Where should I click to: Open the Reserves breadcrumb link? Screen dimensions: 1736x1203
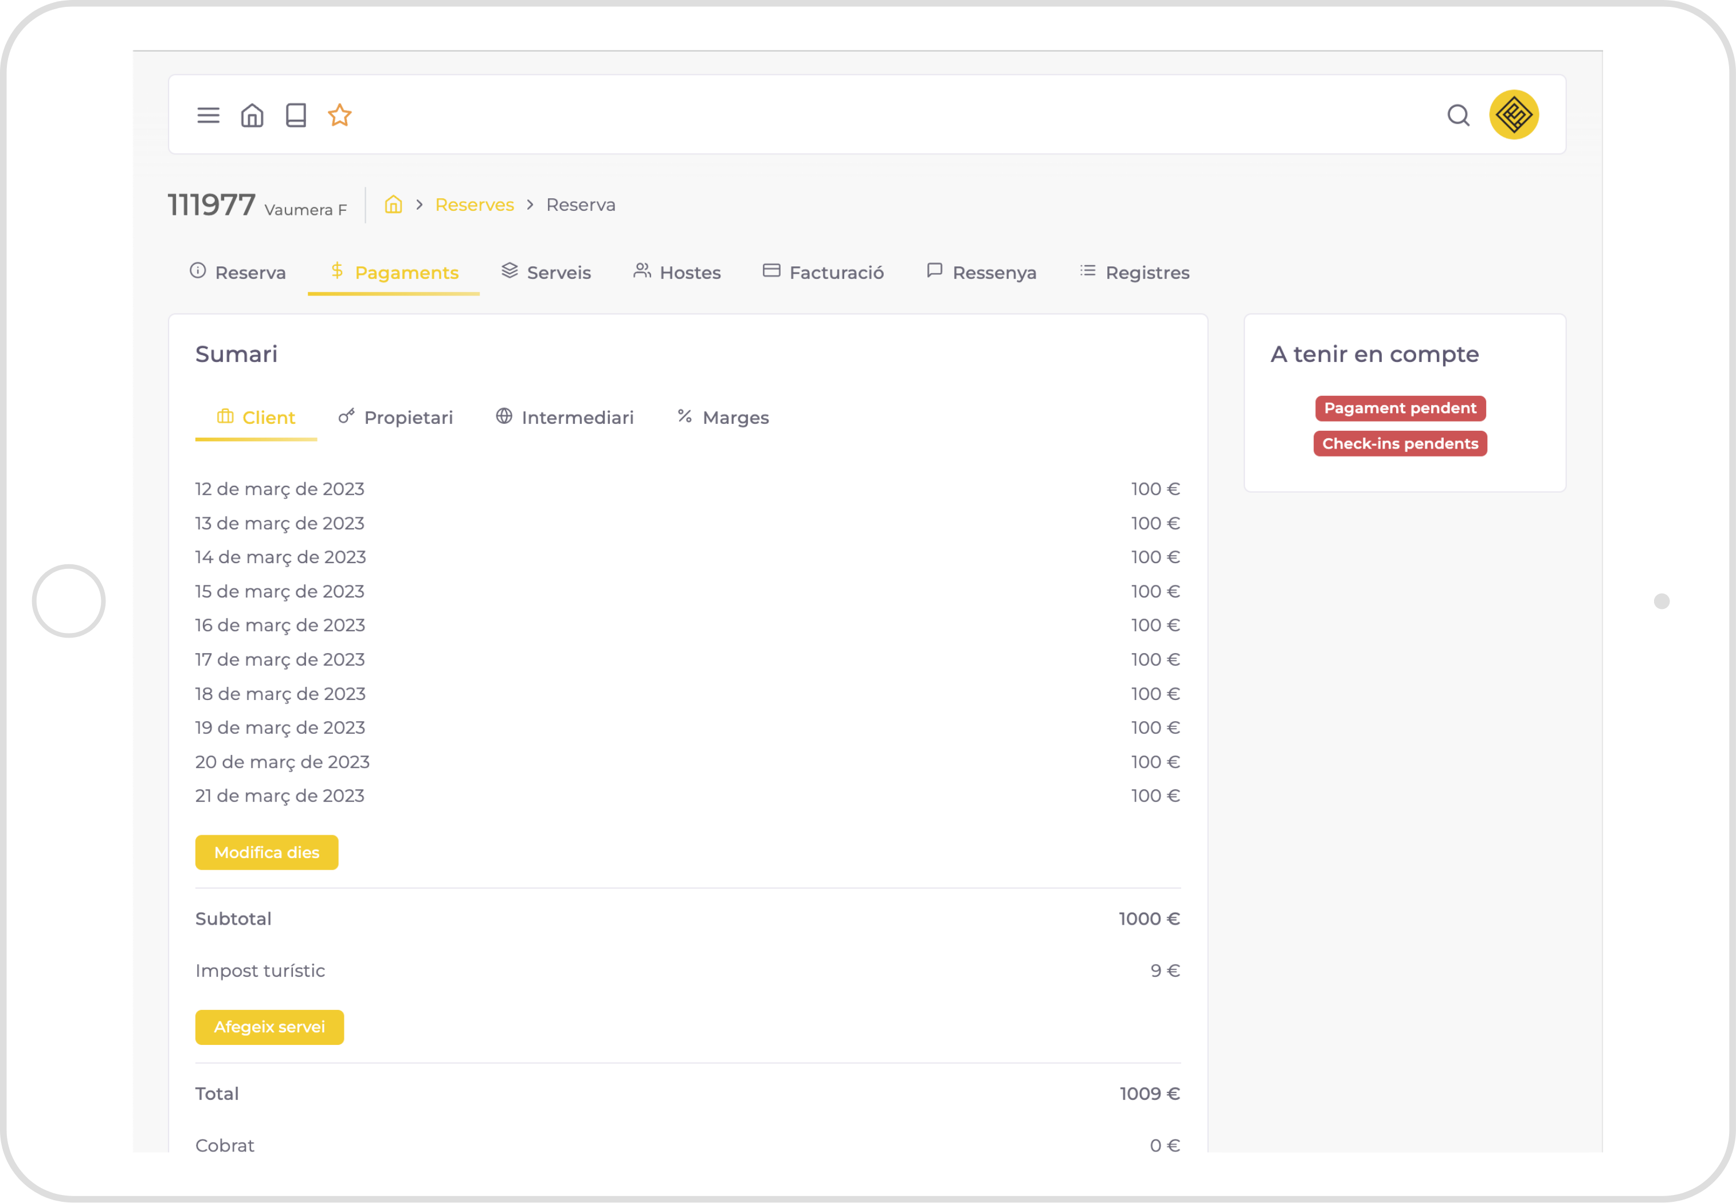click(475, 205)
